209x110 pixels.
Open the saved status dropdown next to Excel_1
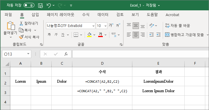pyautogui.click(x=159, y=5)
